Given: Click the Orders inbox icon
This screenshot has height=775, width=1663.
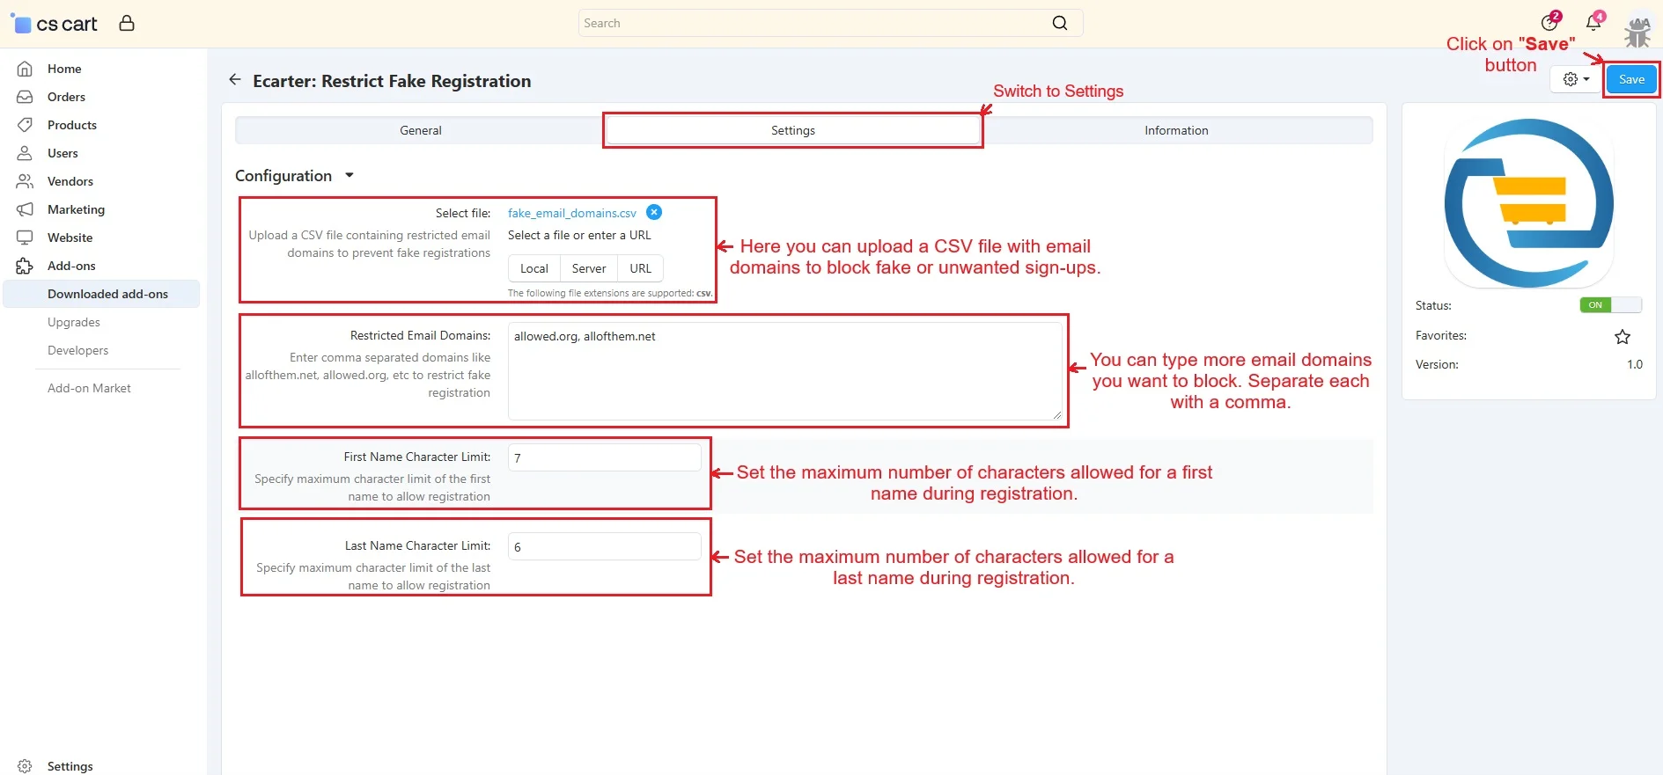Looking at the screenshot, I should pos(25,97).
